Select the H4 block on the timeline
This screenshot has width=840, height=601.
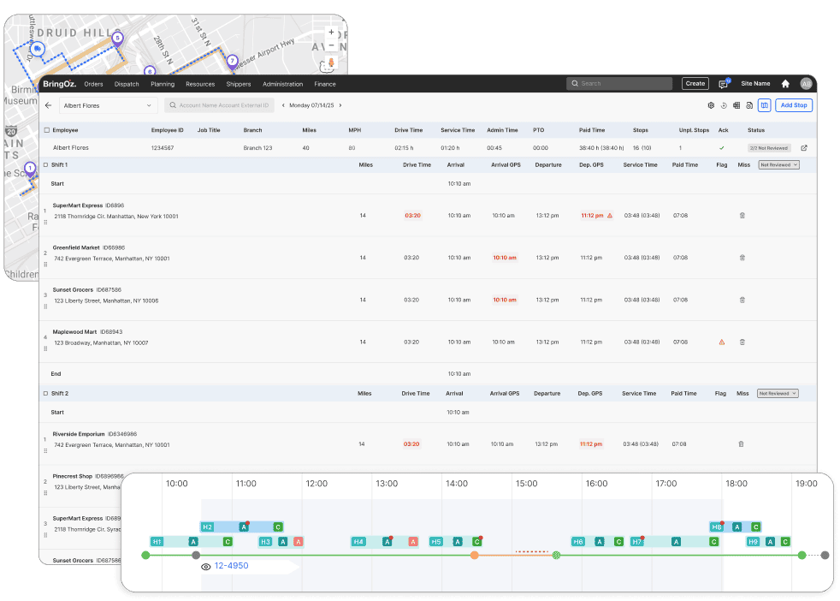(x=358, y=542)
